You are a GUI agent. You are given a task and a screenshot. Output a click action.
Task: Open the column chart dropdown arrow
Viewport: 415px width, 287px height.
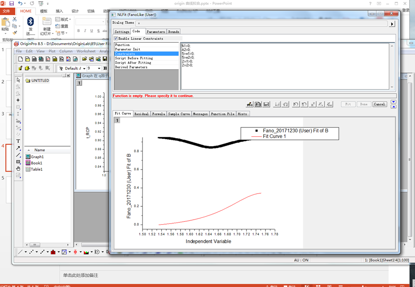tap(59, 252)
